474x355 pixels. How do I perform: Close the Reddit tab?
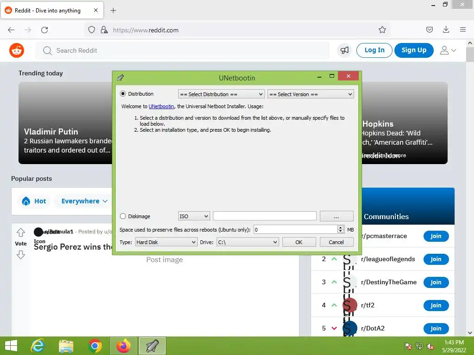click(96, 10)
